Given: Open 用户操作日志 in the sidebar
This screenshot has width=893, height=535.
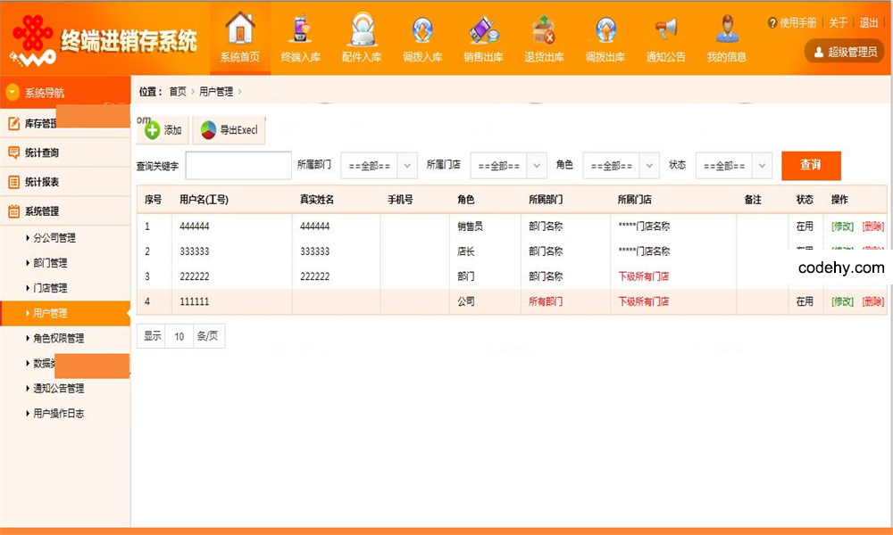Looking at the screenshot, I should click(x=59, y=414).
